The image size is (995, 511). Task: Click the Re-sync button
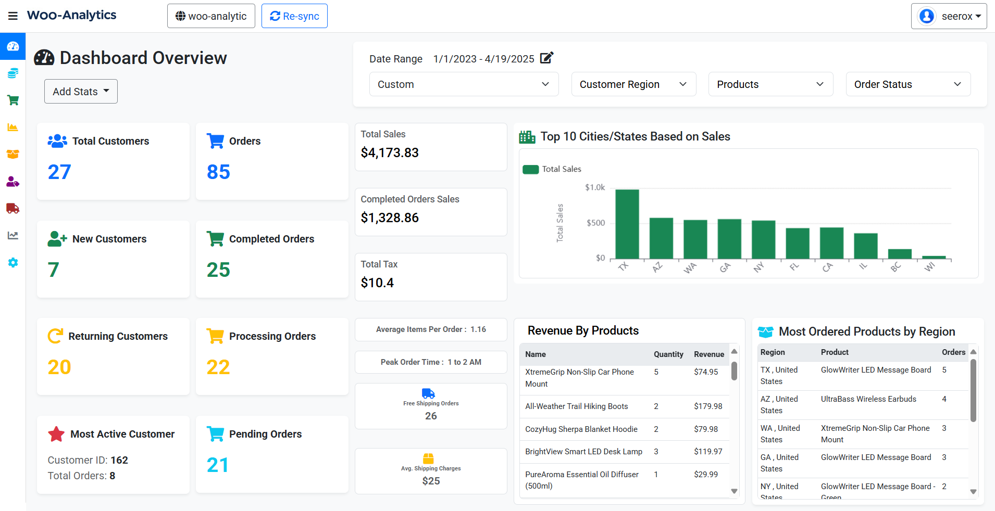294,16
